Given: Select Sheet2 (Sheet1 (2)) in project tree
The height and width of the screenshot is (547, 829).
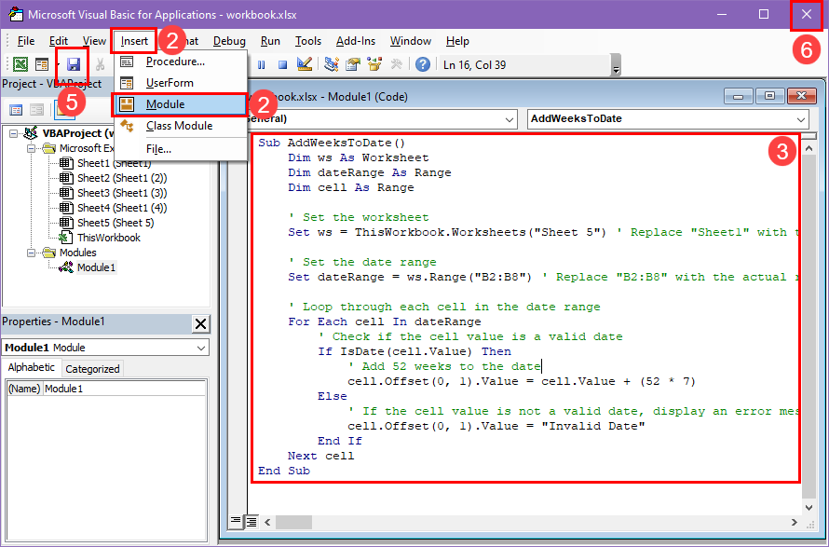Looking at the screenshot, I should 122,178.
